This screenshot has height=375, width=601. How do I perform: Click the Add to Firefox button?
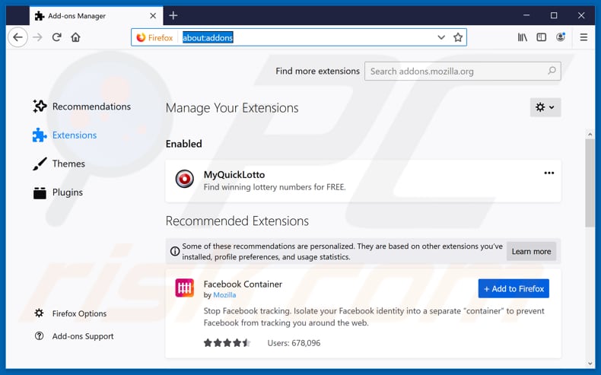[x=514, y=288]
